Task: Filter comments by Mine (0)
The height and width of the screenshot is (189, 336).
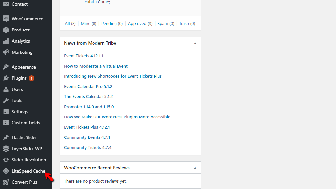Action: pyautogui.click(x=89, y=23)
